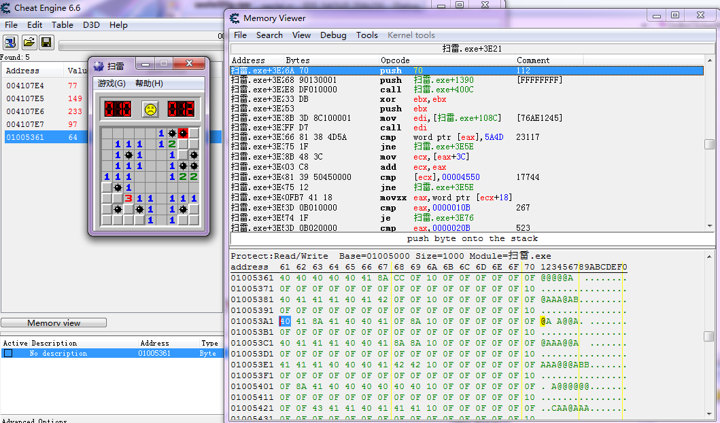720x423 pixels.
Task: Click the Description column header in address list
Action: [x=54, y=343]
